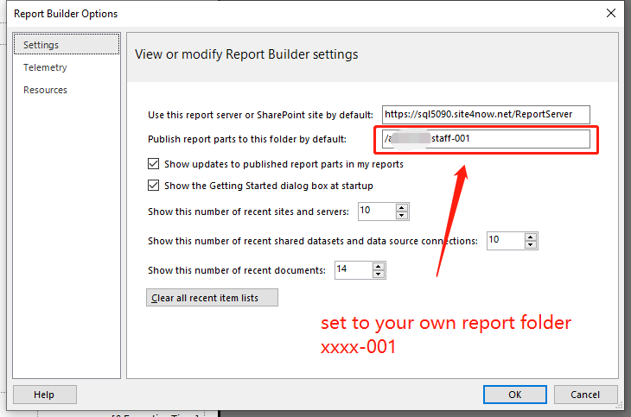
Task: Click the recent datasets number field
Action: pyautogui.click(x=503, y=240)
